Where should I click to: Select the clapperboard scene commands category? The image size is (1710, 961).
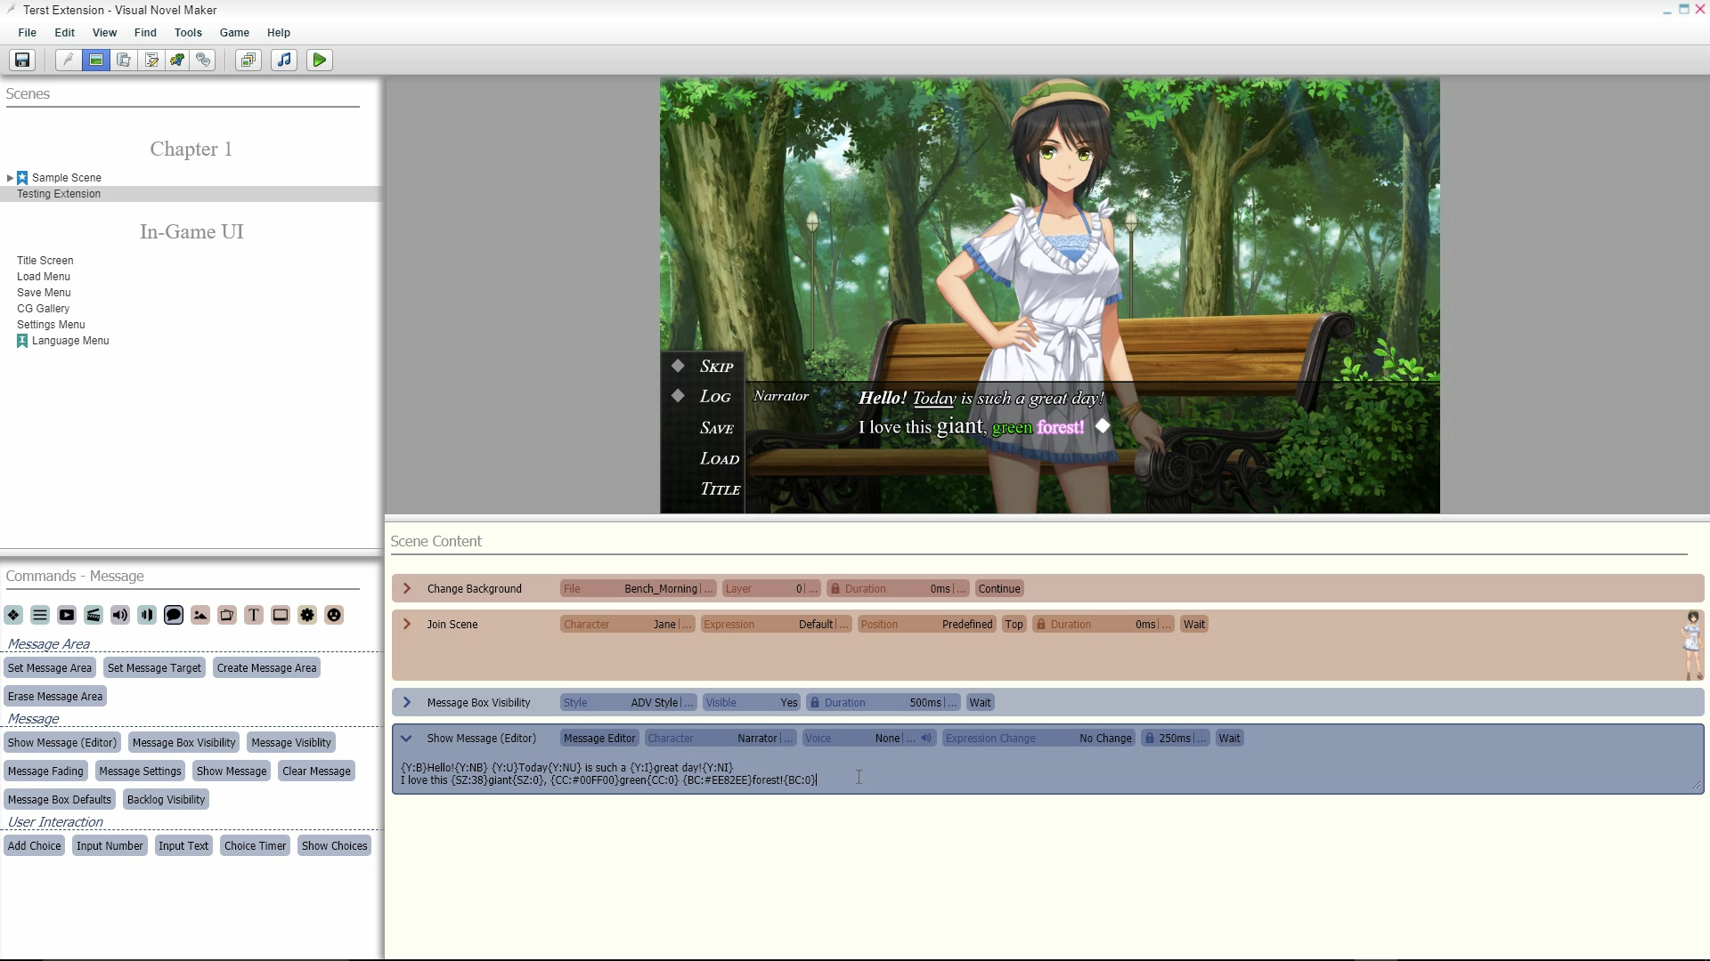pyautogui.click(x=94, y=615)
